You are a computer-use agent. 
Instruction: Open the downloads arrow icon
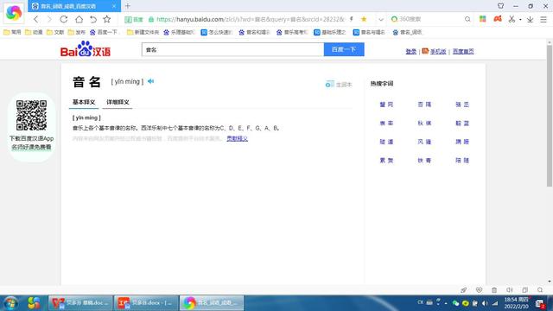[x=530, y=19]
